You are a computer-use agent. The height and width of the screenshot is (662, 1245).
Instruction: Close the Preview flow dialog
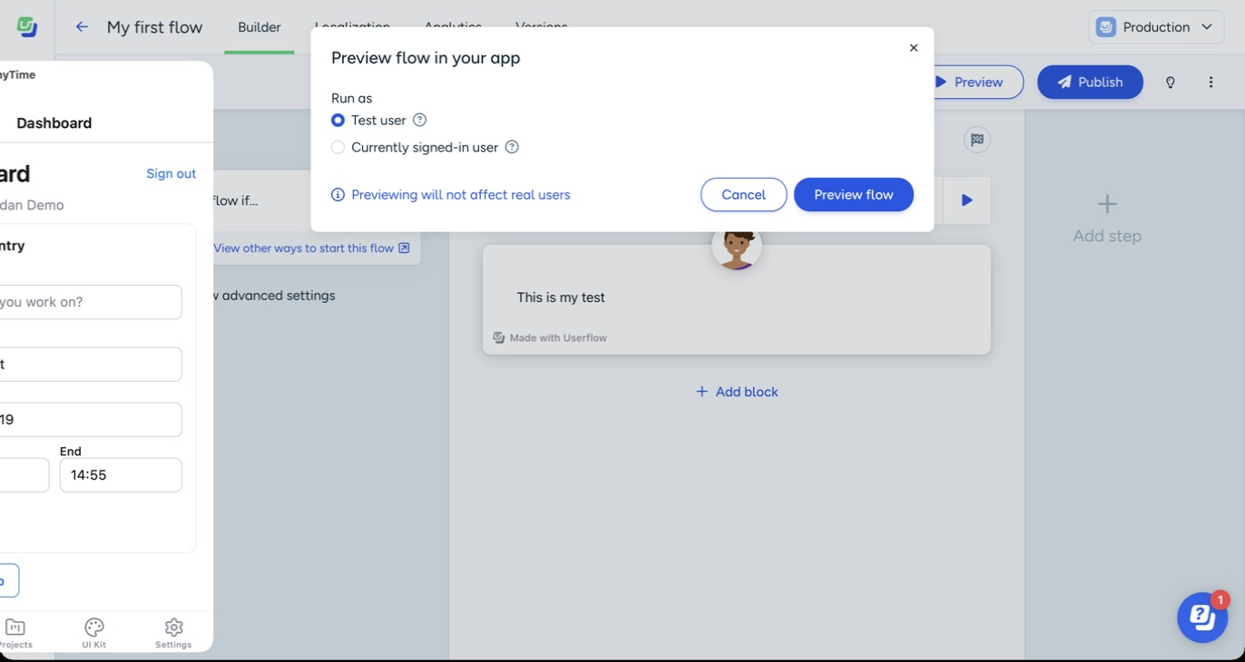coord(914,48)
